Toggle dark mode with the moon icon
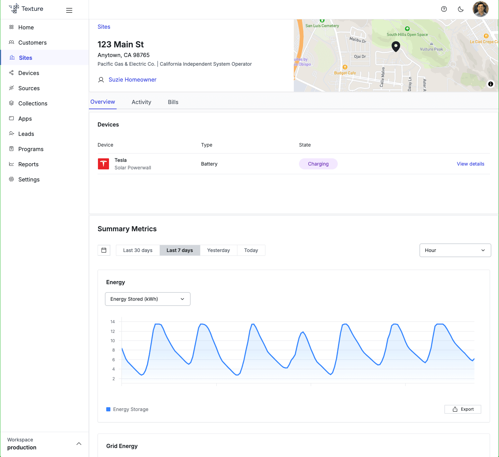 (461, 9)
